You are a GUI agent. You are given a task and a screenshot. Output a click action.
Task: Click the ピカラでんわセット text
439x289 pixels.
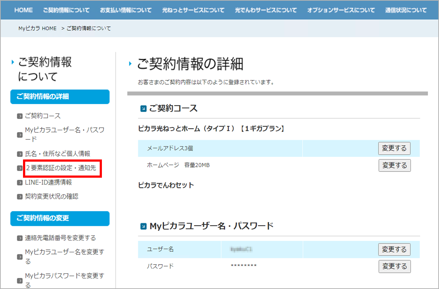166,185
